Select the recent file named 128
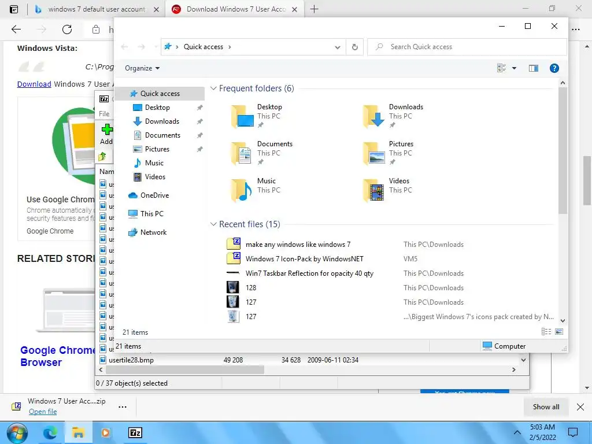The image size is (592, 444). (x=251, y=288)
